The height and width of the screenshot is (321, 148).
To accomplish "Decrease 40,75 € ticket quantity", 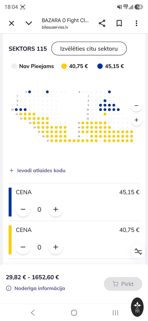I will tap(23, 247).
